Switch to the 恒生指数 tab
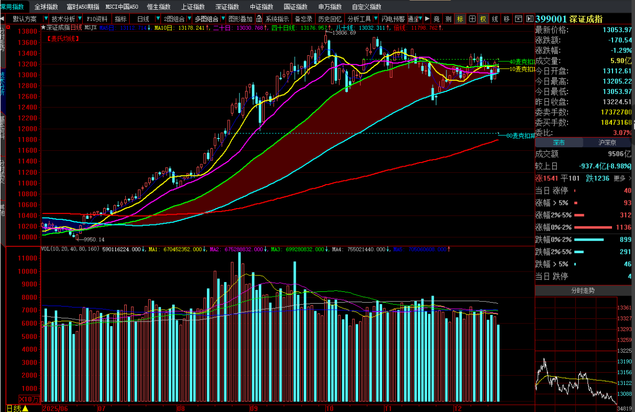 [x=159, y=7]
